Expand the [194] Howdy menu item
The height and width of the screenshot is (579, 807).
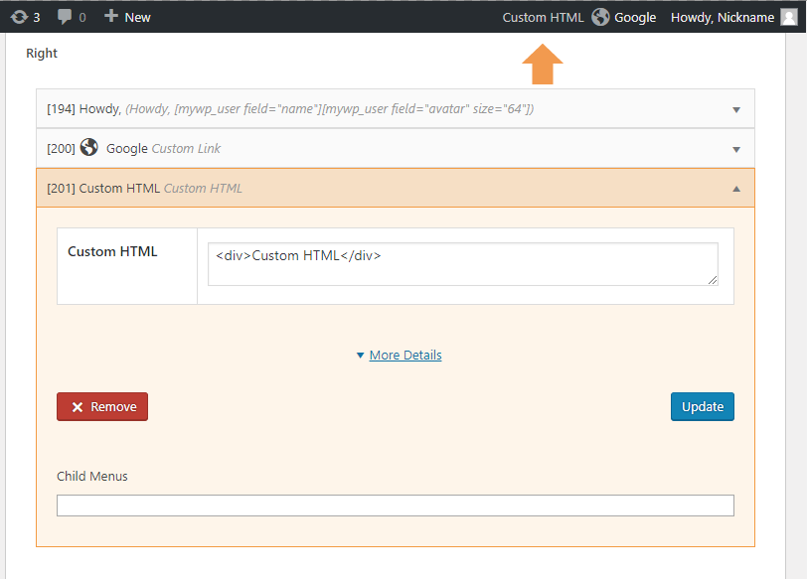[x=736, y=109]
